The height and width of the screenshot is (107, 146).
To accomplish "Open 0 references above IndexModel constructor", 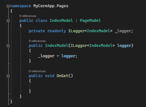I will point(37,41).
